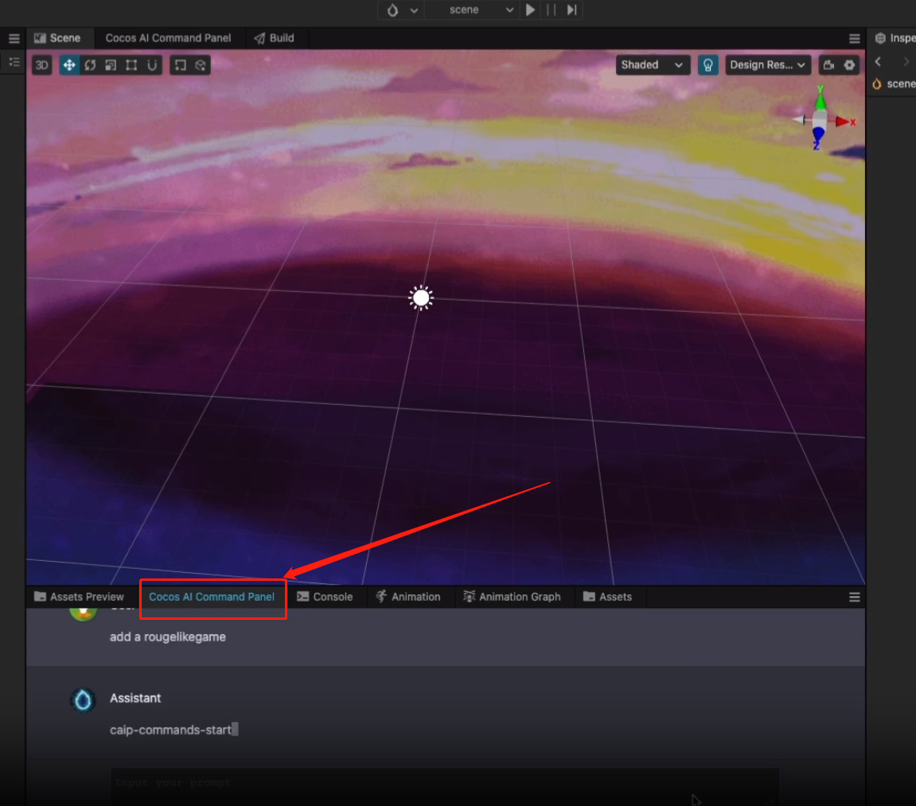Toggle 3D view mode button

42,64
